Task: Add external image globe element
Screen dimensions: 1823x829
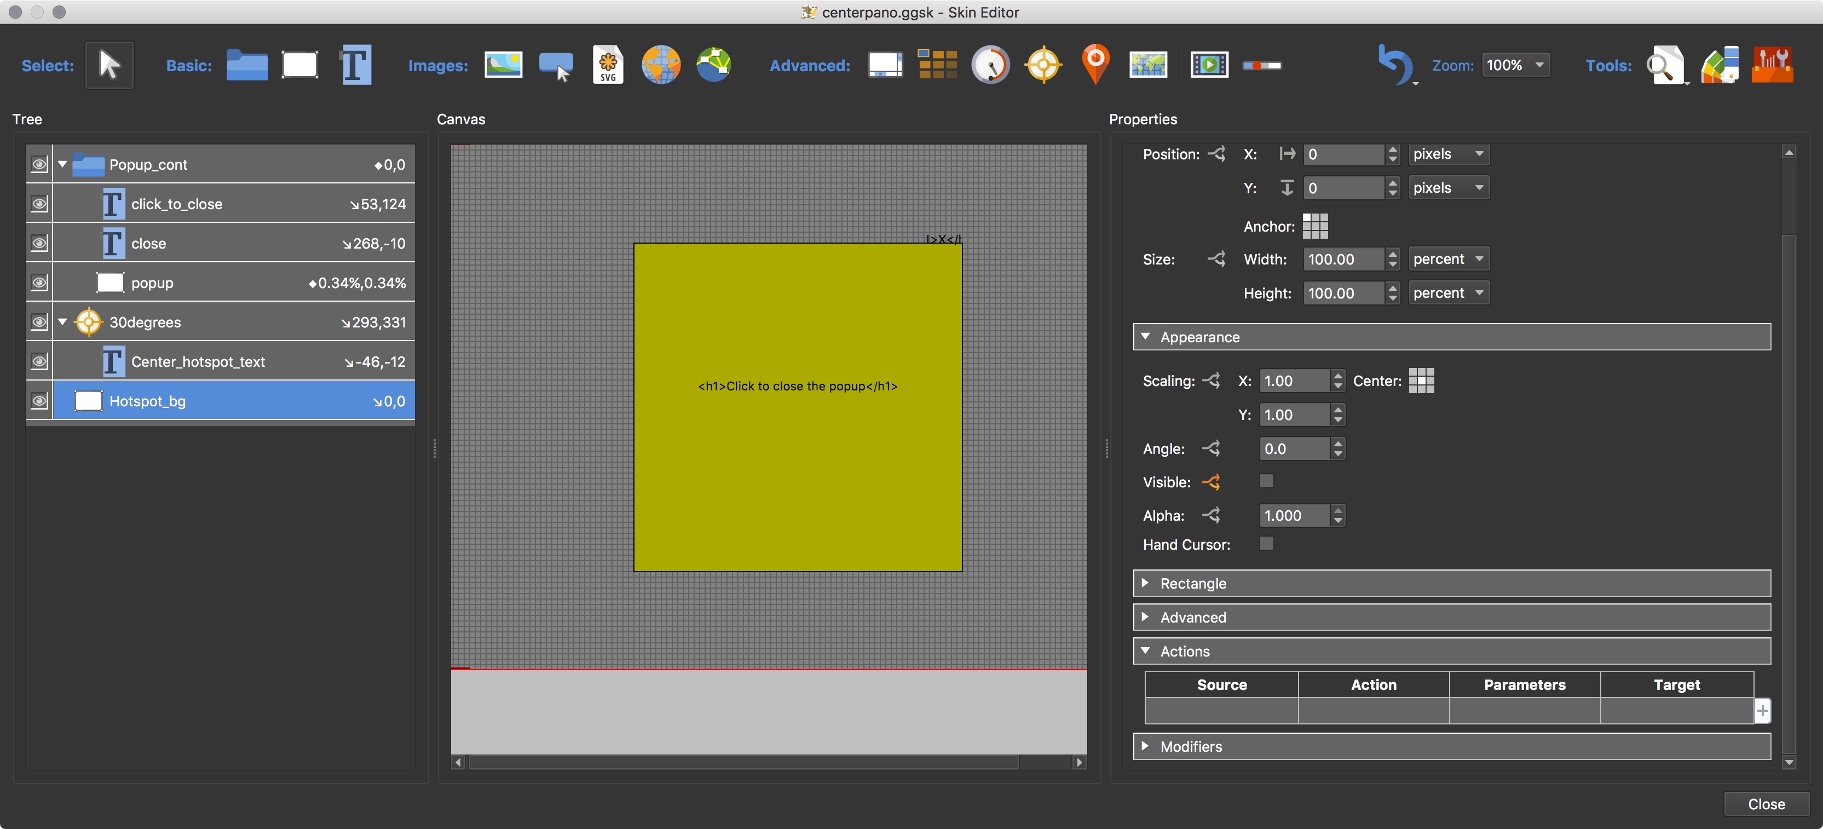Action: tap(660, 65)
